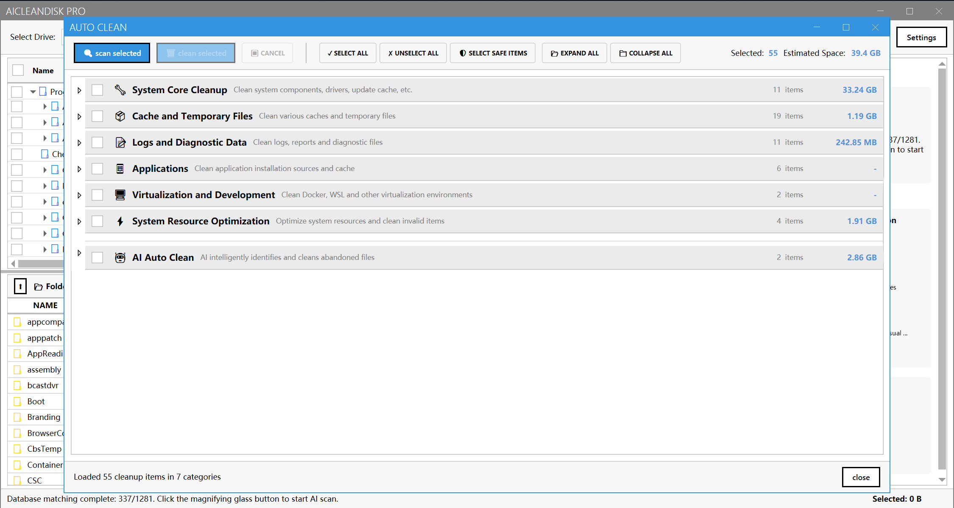Click the Cache and Temporary Files package icon
This screenshot has height=508, width=954.
120,116
